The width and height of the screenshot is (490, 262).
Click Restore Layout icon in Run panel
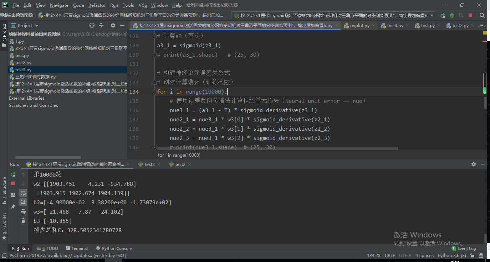click(x=13, y=195)
